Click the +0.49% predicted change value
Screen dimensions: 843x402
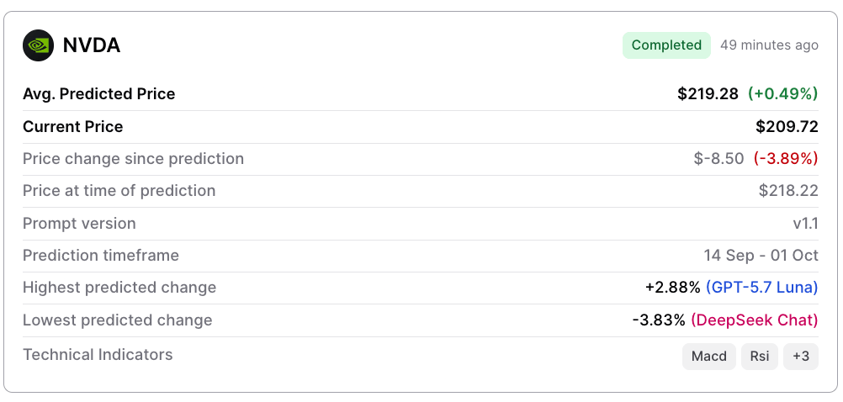click(x=782, y=94)
